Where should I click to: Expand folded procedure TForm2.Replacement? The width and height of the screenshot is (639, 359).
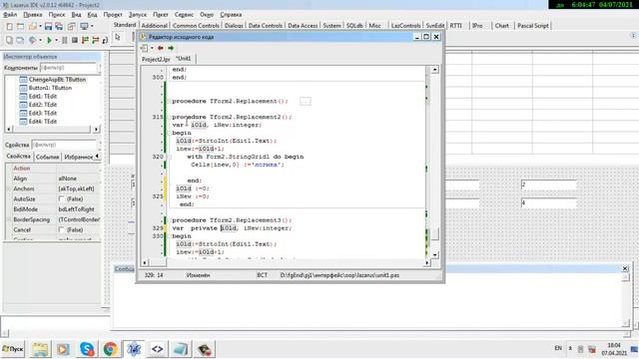169,101
